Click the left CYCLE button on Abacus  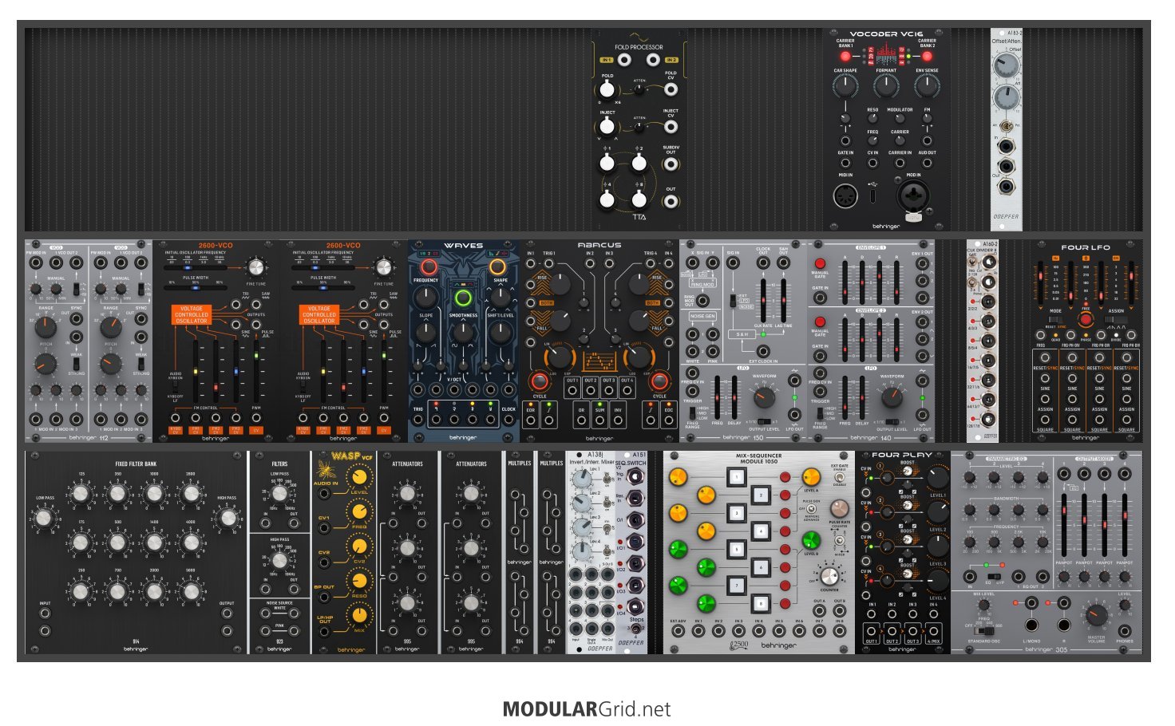[540, 381]
